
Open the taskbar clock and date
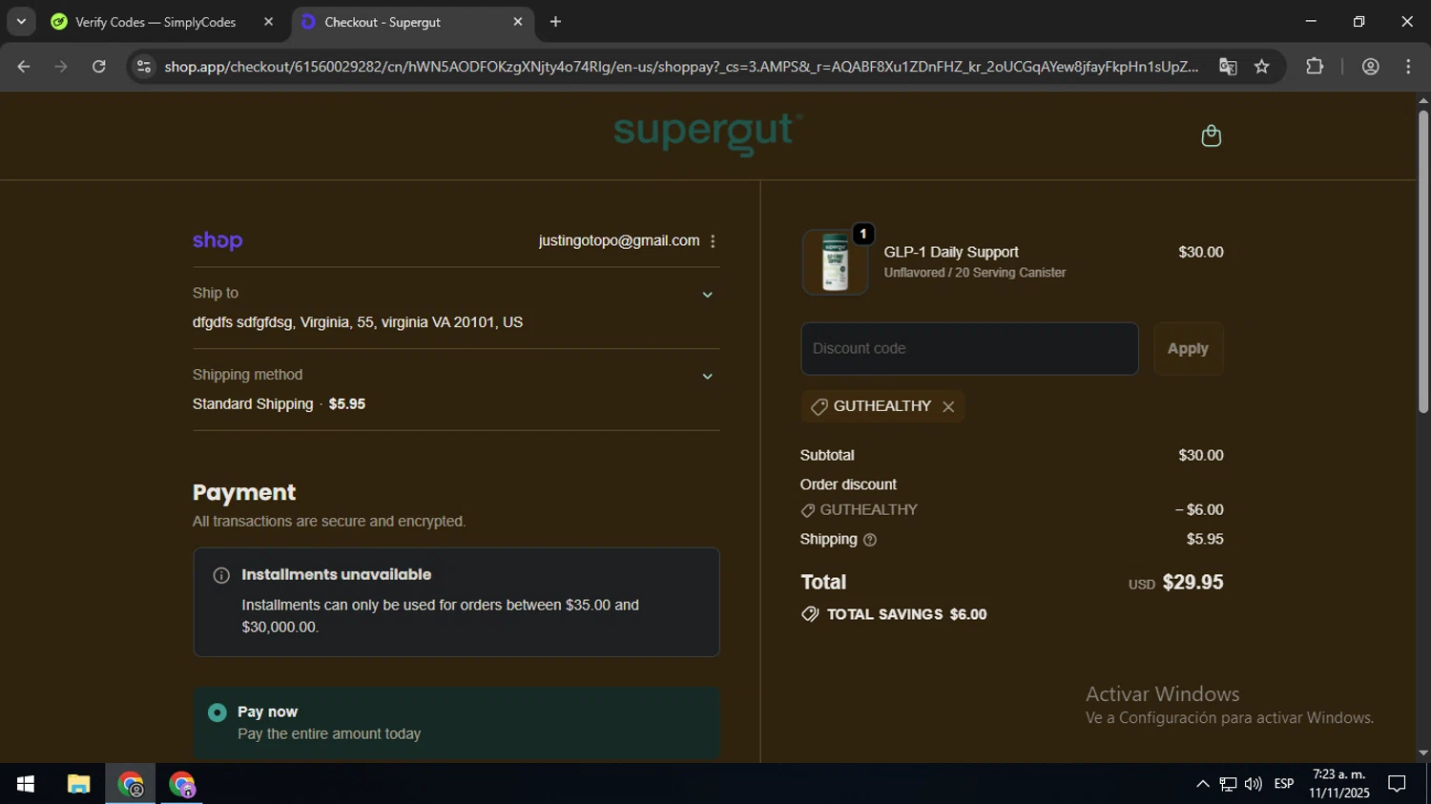(1339, 784)
